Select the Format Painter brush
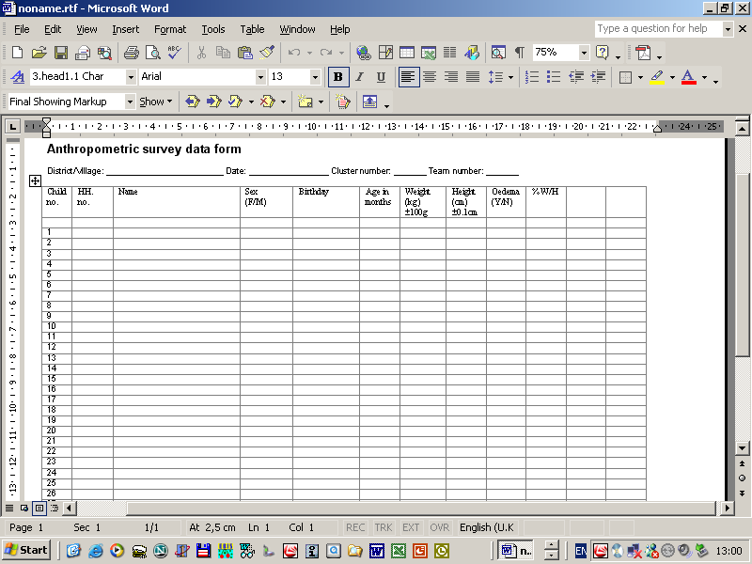The image size is (752, 564). [x=267, y=53]
